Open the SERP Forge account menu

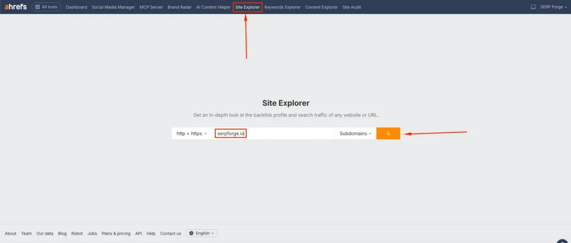pos(554,7)
